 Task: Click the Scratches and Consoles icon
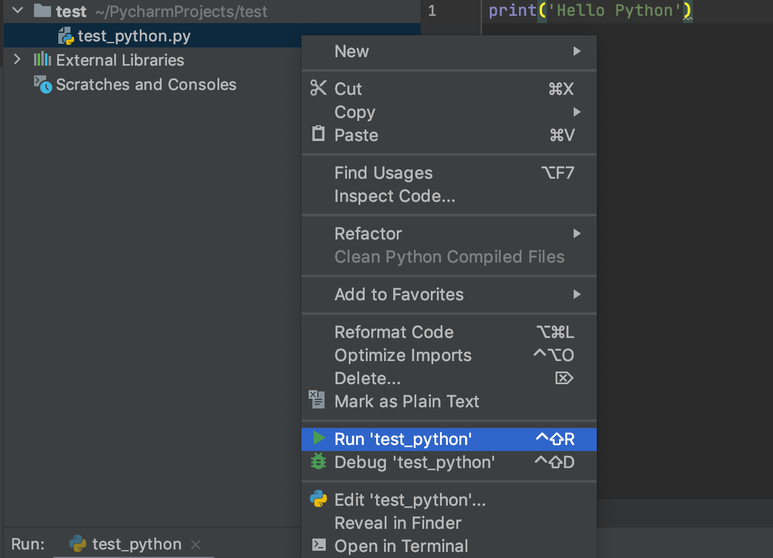tap(43, 84)
